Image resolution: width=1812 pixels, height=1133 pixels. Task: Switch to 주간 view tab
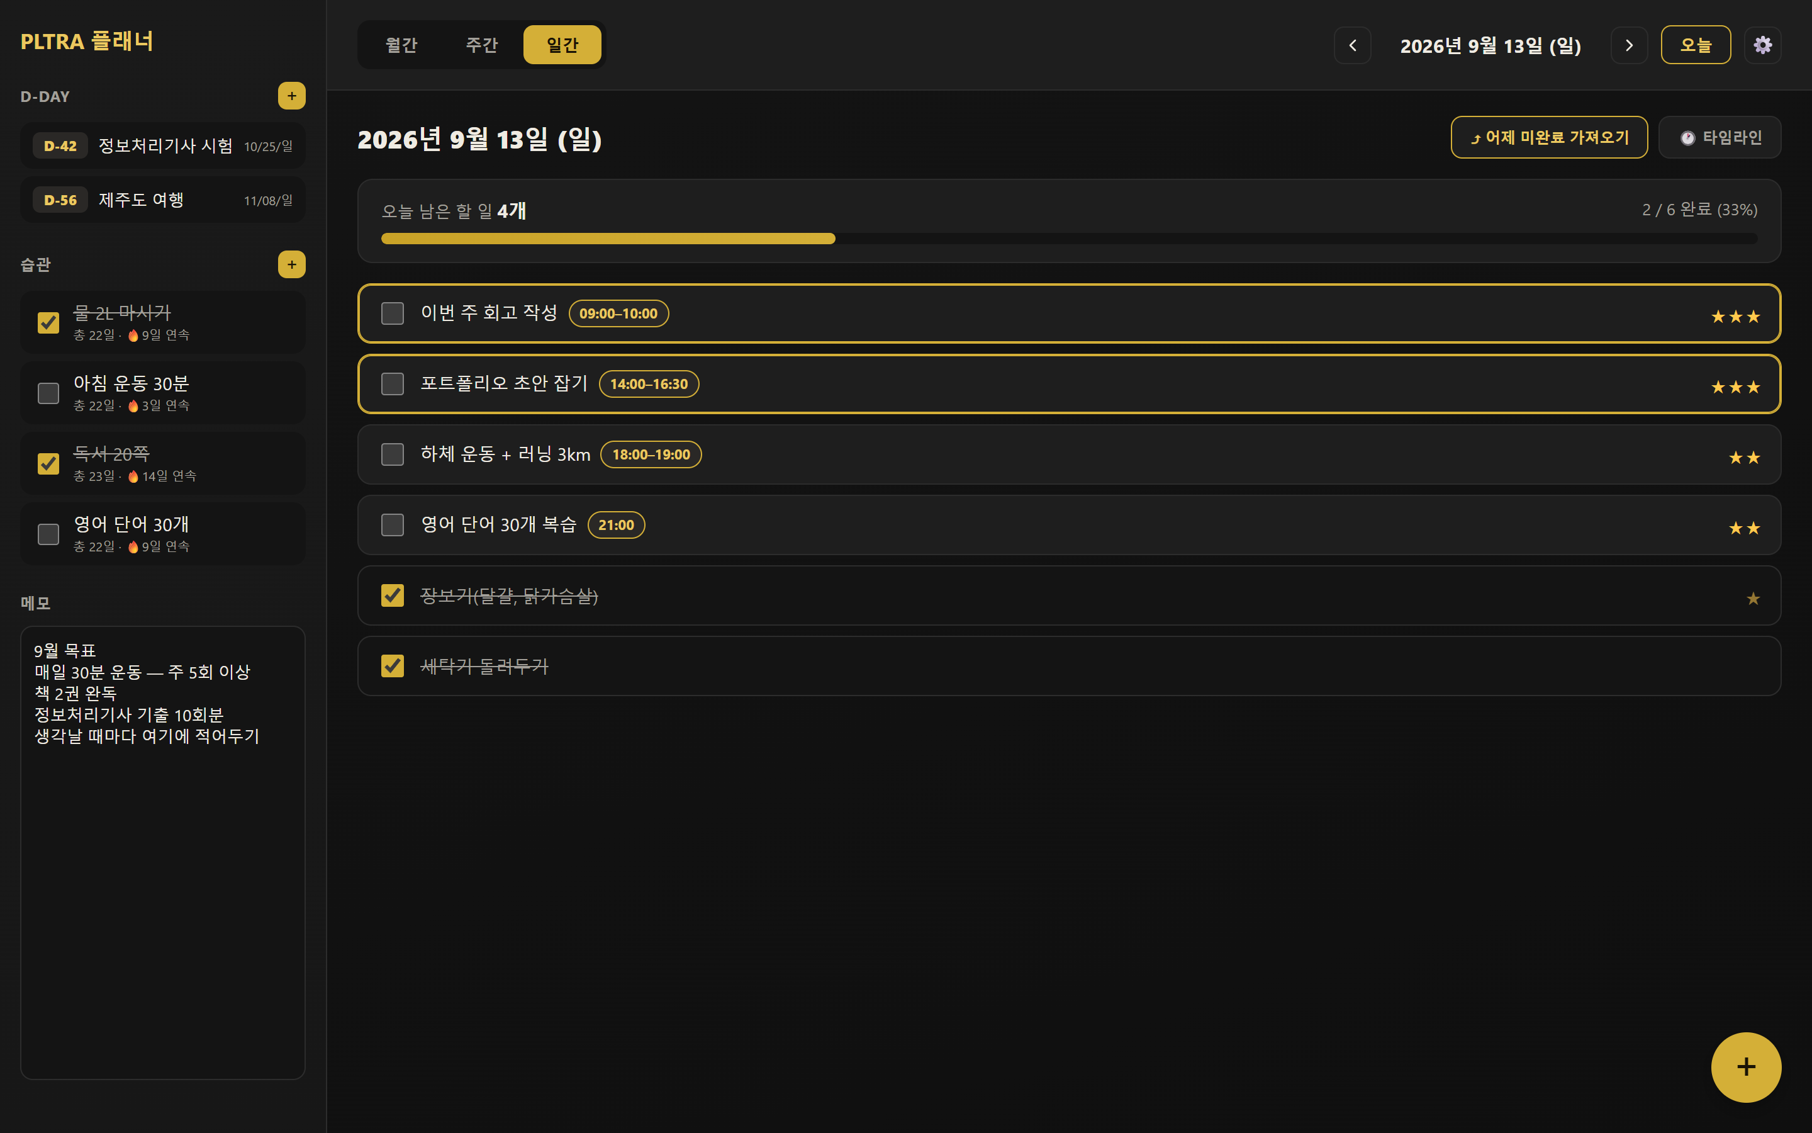coord(481,45)
